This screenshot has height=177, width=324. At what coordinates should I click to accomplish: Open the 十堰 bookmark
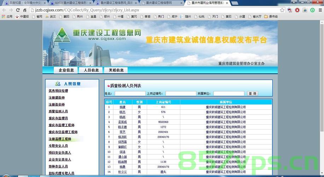tap(118, 17)
